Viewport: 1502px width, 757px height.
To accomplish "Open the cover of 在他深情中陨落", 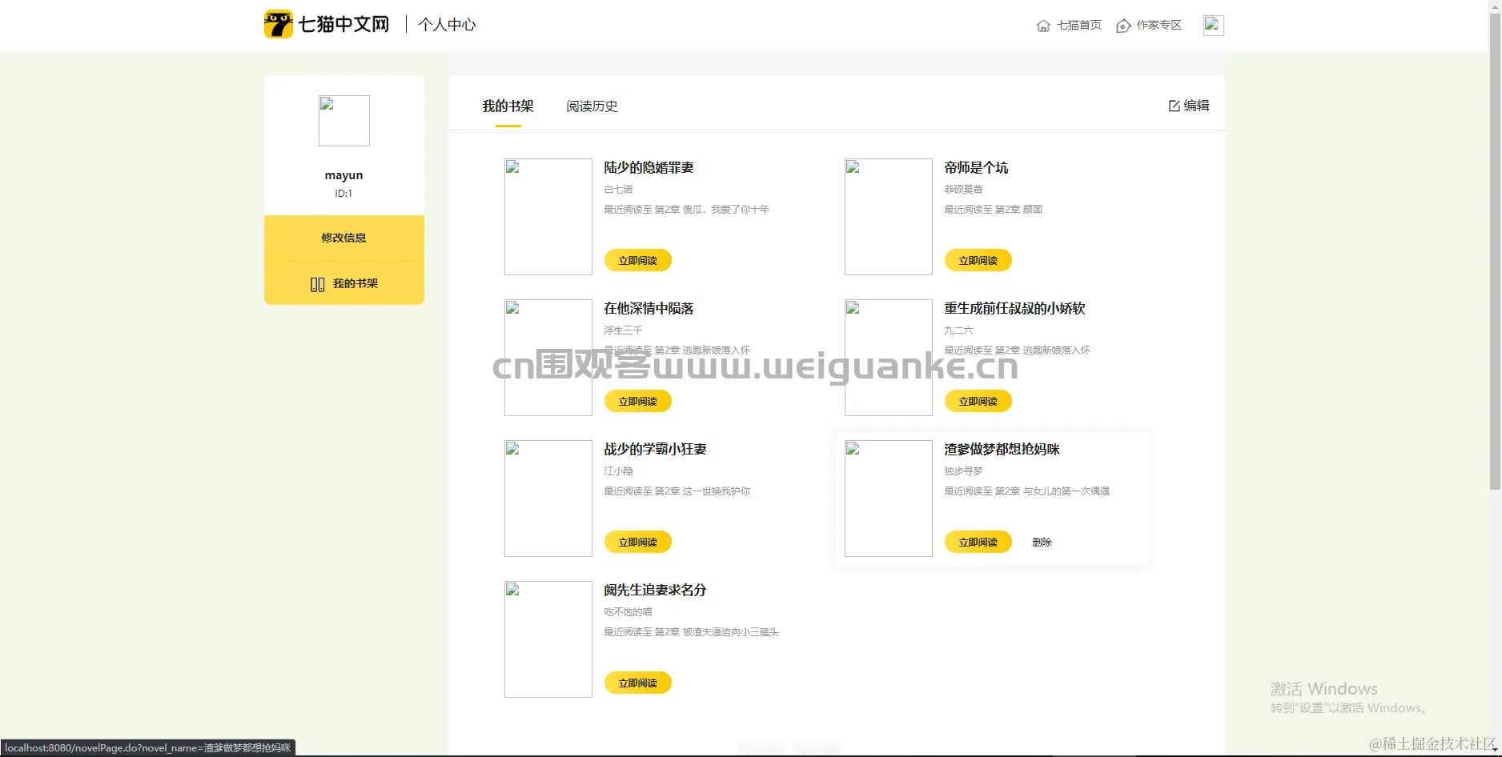I will coord(548,358).
